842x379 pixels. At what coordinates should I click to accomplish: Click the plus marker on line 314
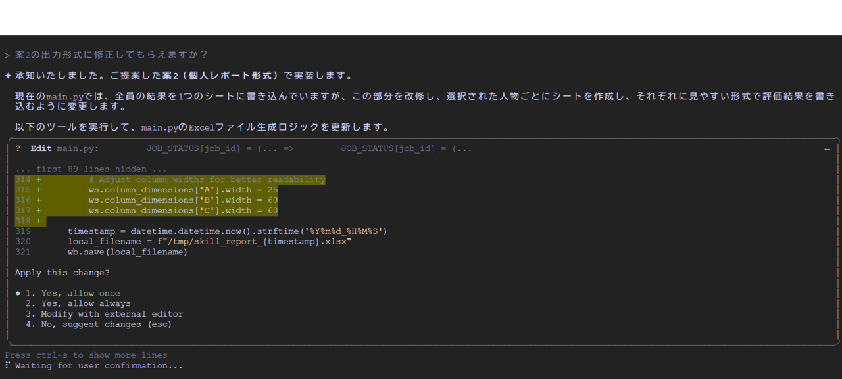[x=38, y=179]
